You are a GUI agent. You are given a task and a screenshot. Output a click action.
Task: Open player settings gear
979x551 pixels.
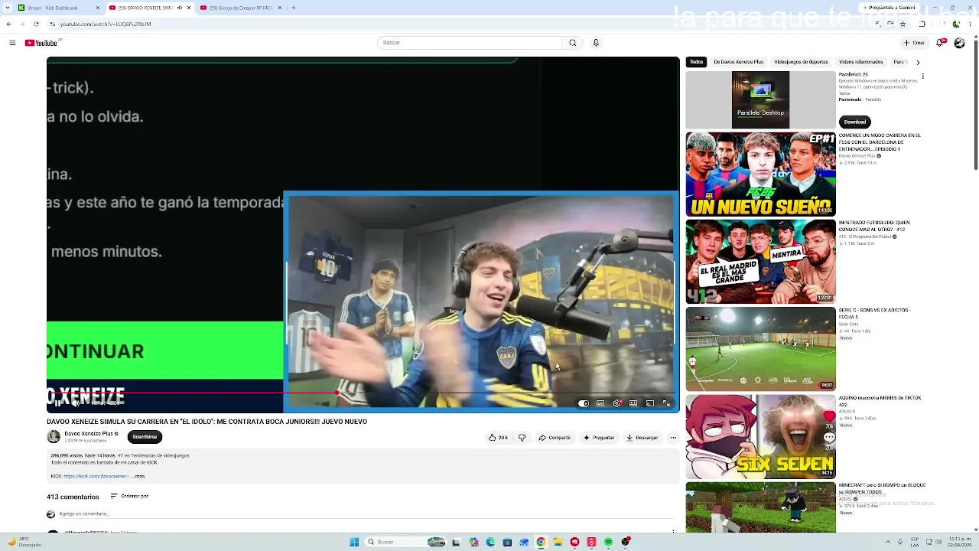coord(616,403)
